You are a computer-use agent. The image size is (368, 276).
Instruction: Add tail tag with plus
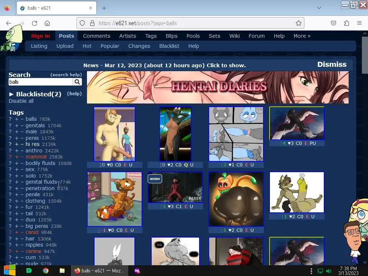[17, 213]
